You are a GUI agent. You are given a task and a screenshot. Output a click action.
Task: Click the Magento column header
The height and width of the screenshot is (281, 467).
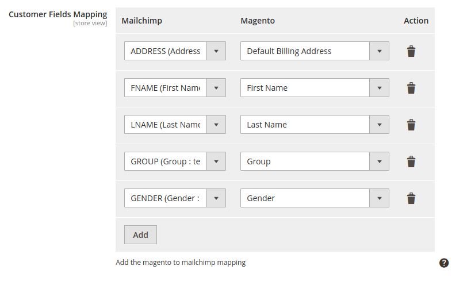click(x=257, y=21)
